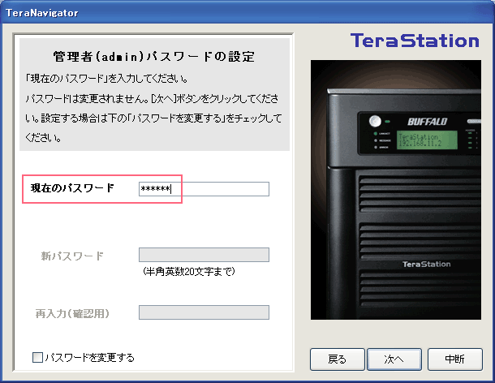The height and width of the screenshot is (383, 495).
Task: Click the disabled 新パスワード field
Action: [204, 255]
